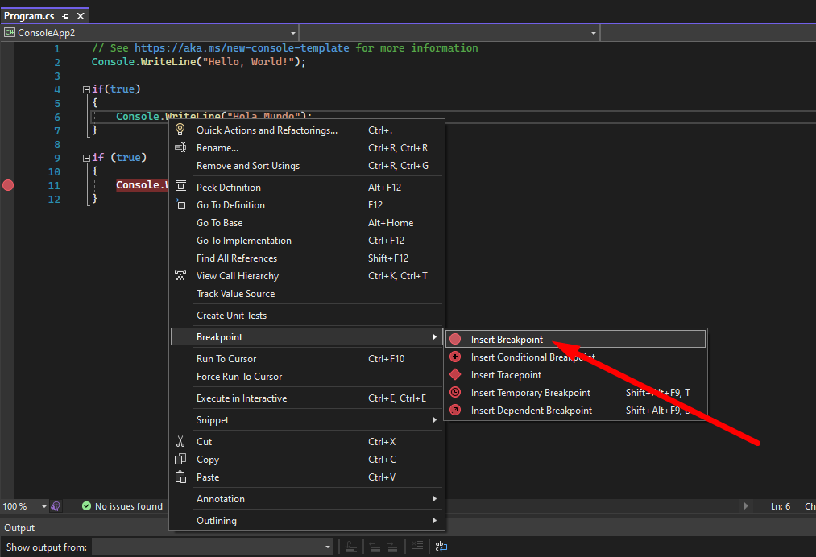Click the Insert Temporary Breakpoint icon
The height and width of the screenshot is (557, 816).
pyautogui.click(x=455, y=393)
